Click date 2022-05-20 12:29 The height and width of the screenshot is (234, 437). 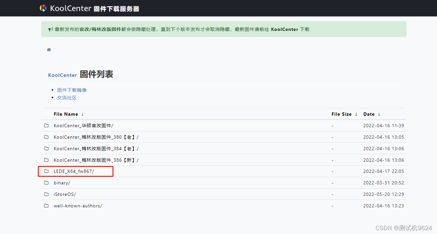click(x=384, y=194)
